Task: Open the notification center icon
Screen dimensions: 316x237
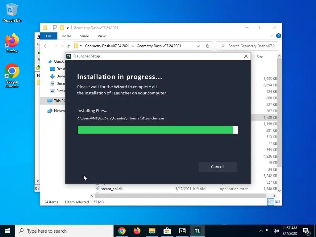Action: click(x=306, y=231)
